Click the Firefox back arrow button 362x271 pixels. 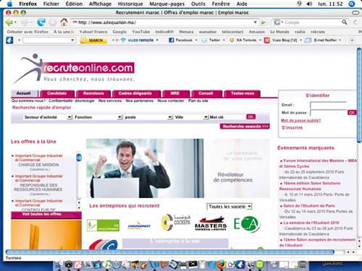coord(9,22)
